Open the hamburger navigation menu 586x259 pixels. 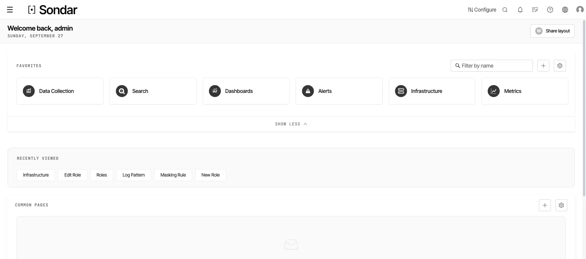10,10
